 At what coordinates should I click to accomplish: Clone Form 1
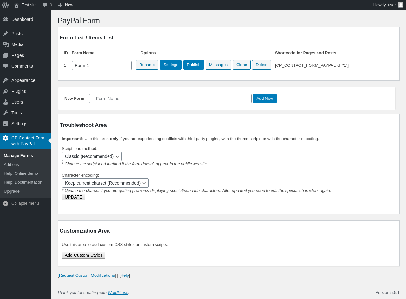point(242,65)
